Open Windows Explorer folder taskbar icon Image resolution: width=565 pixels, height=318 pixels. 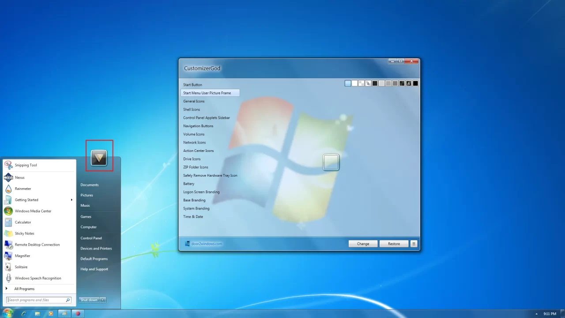(37, 314)
